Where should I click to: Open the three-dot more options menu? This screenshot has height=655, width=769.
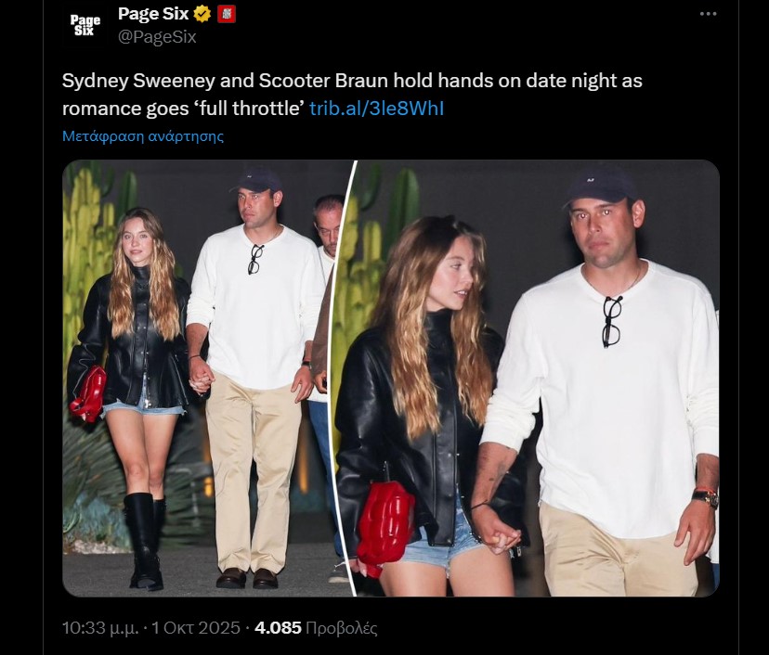tap(709, 14)
